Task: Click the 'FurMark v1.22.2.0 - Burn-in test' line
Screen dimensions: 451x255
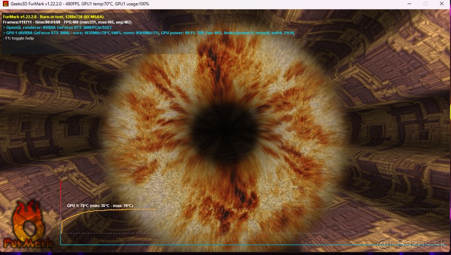Action: (x=53, y=17)
